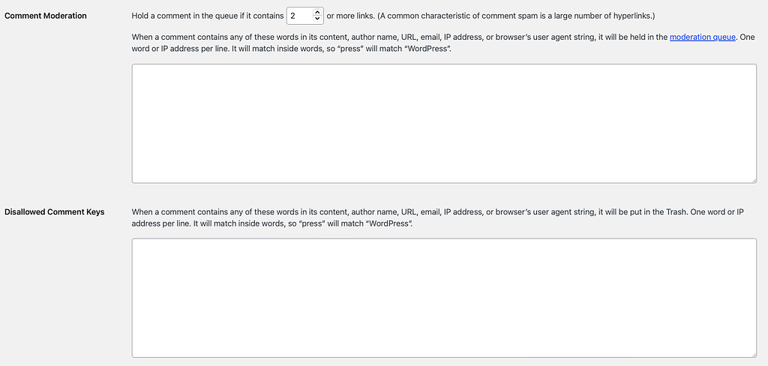Decrease the link count using the down arrow
The height and width of the screenshot is (366, 768).
coord(317,19)
